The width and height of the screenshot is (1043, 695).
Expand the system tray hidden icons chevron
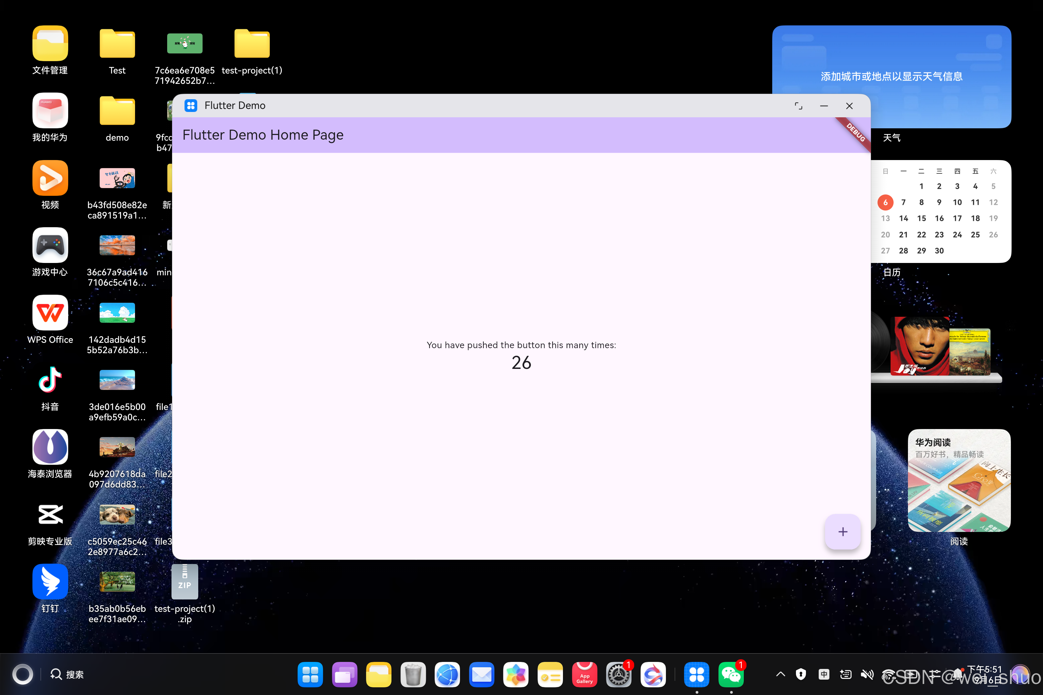click(x=781, y=674)
